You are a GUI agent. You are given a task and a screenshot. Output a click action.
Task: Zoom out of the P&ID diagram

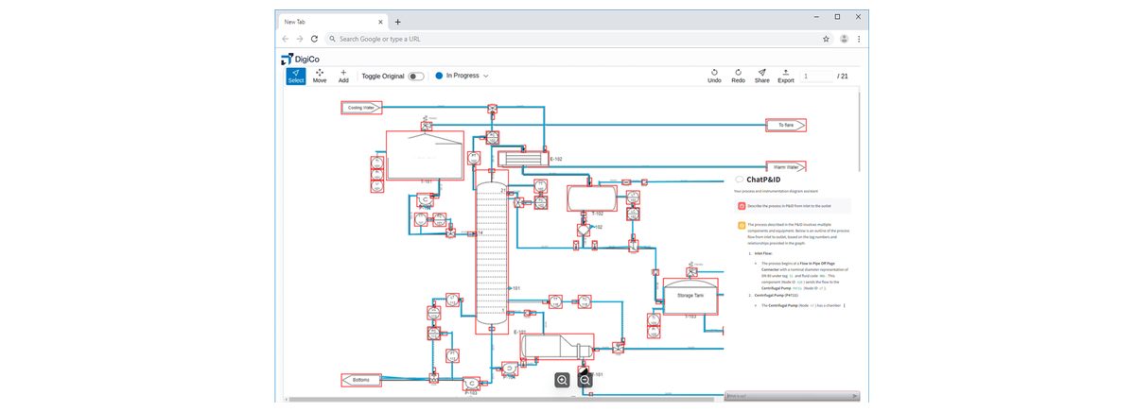pos(585,380)
